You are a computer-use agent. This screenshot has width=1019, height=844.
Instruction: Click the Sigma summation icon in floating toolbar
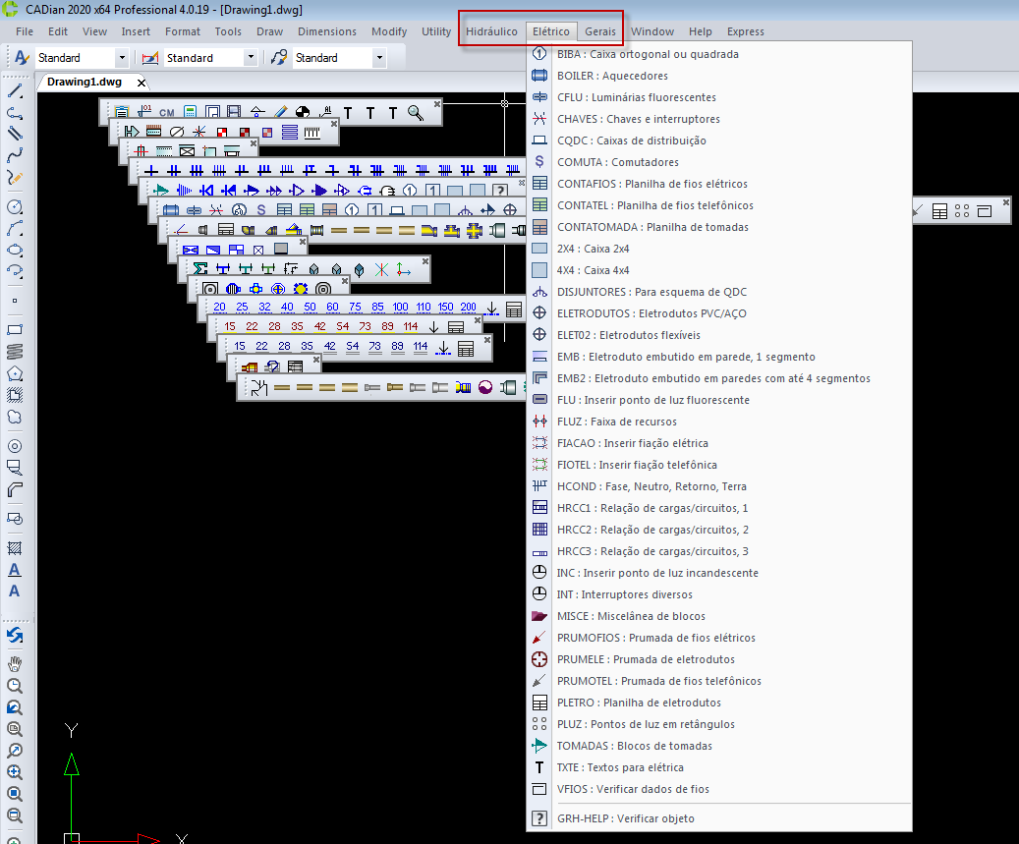click(200, 268)
